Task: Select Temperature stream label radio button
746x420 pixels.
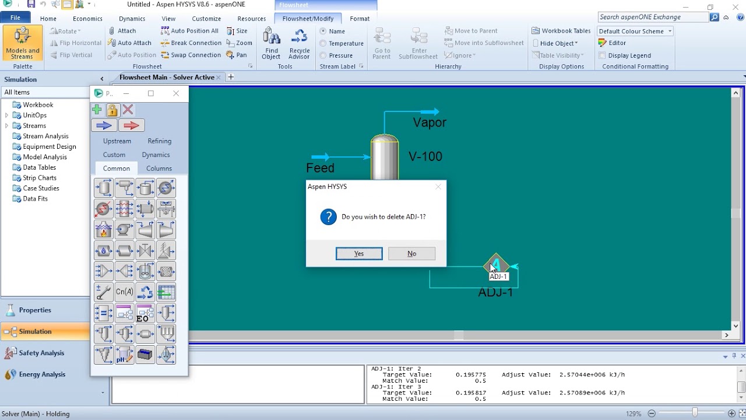Action: (323, 43)
